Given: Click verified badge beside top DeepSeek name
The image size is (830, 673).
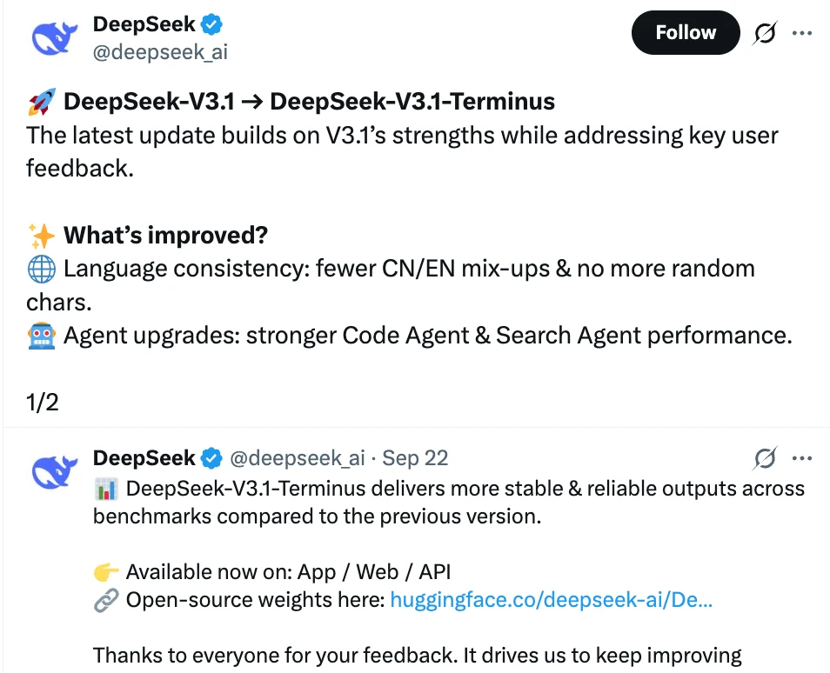Looking at the screenshot, I should 213,25.
